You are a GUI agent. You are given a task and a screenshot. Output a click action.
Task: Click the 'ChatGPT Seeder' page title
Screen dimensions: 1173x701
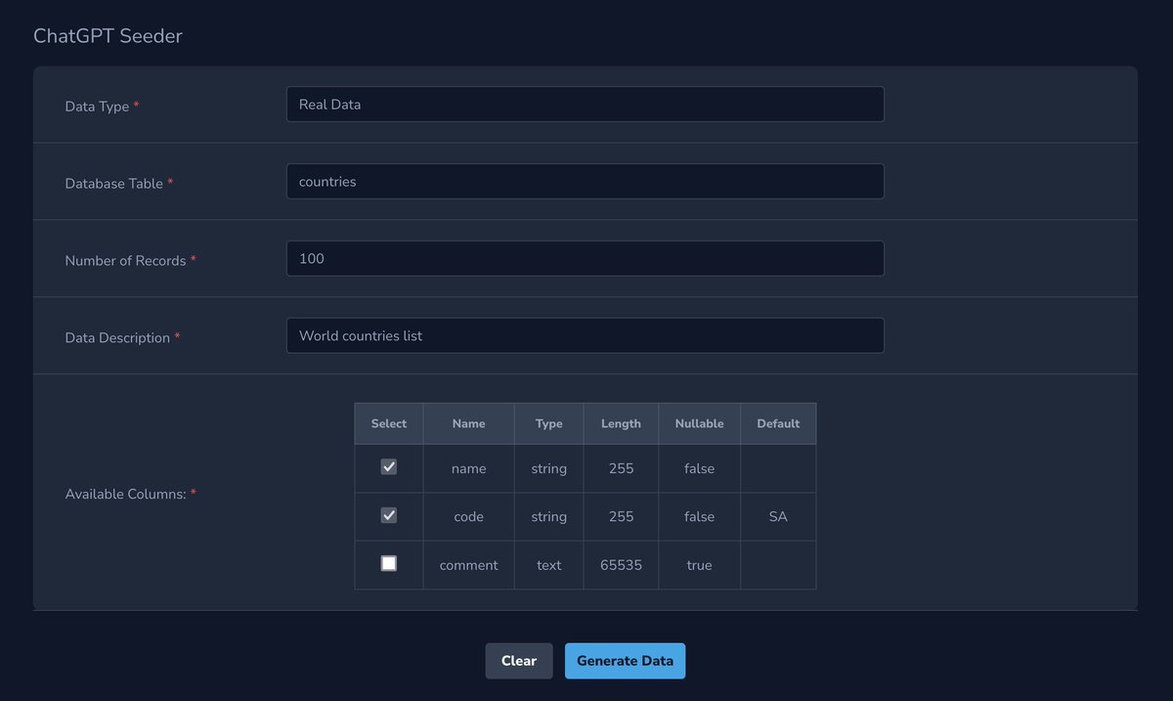(108, 36)
